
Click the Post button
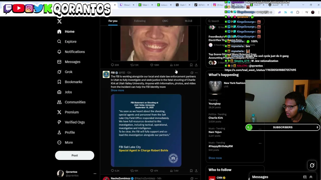click(x=74, y=155)
